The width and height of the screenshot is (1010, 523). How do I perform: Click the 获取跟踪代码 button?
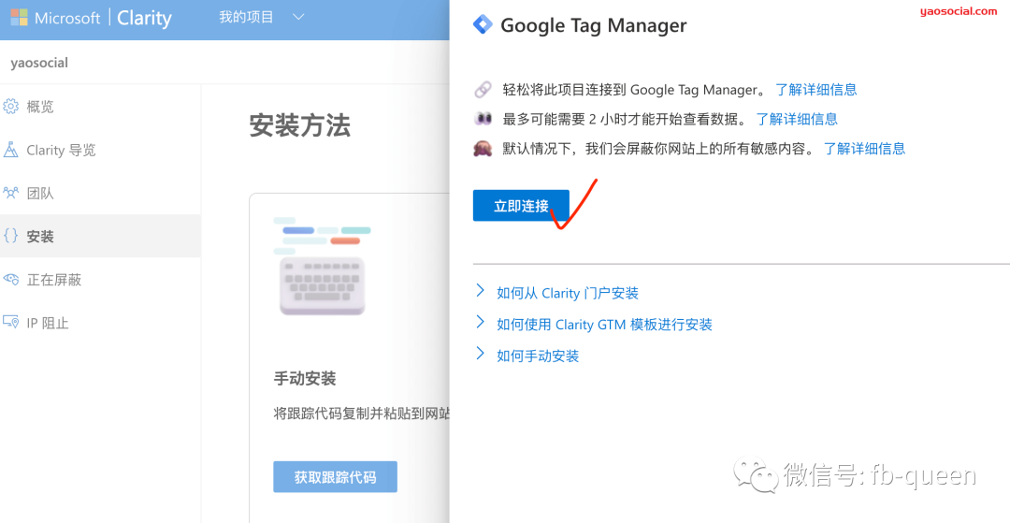pyautogui.click(x=335, y=477)
